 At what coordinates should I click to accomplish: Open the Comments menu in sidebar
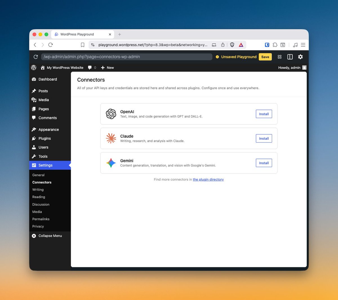(50, 118)
